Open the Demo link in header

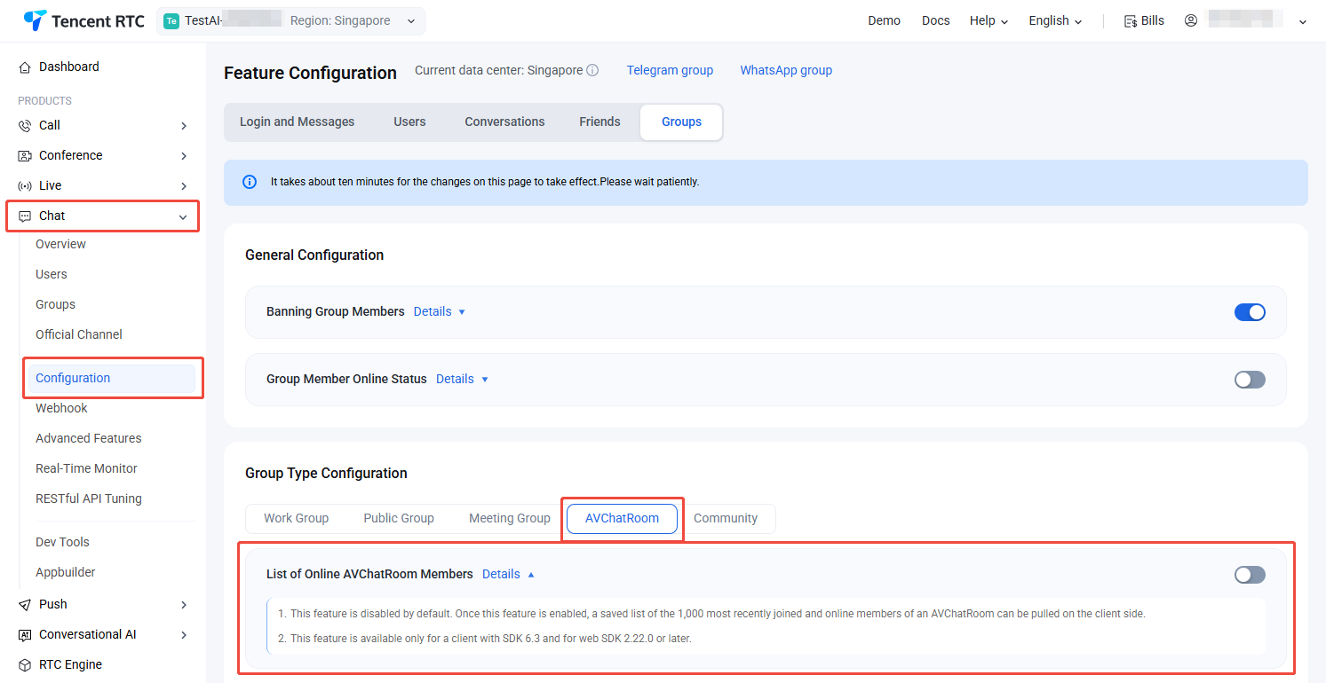884,21
